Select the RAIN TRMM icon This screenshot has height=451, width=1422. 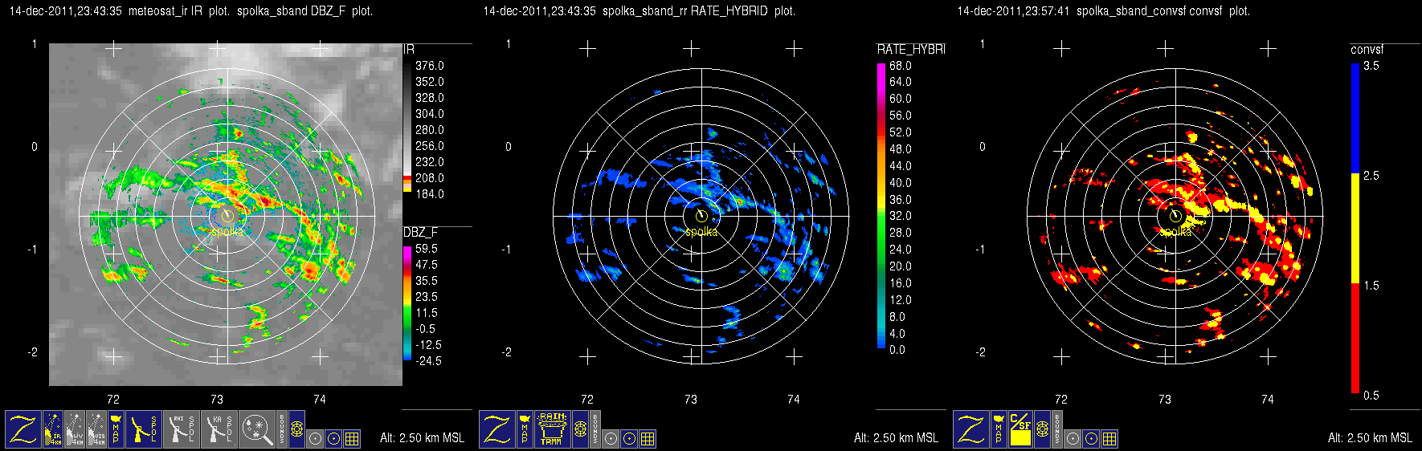point(553,429)
